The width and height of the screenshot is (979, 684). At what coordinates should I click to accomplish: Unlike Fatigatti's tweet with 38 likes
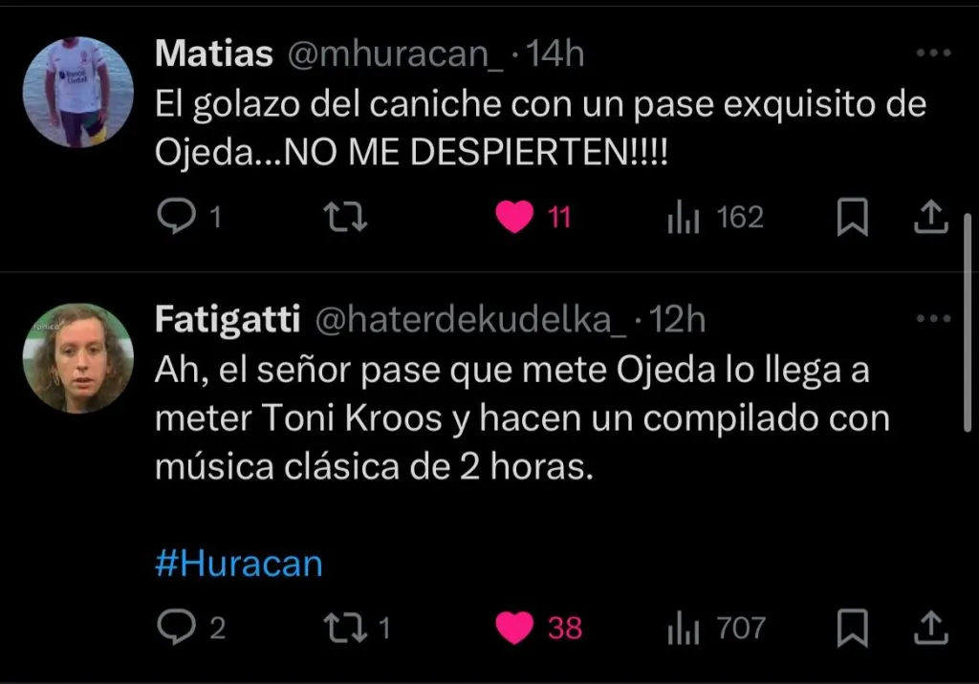click(x=516, y=628)
